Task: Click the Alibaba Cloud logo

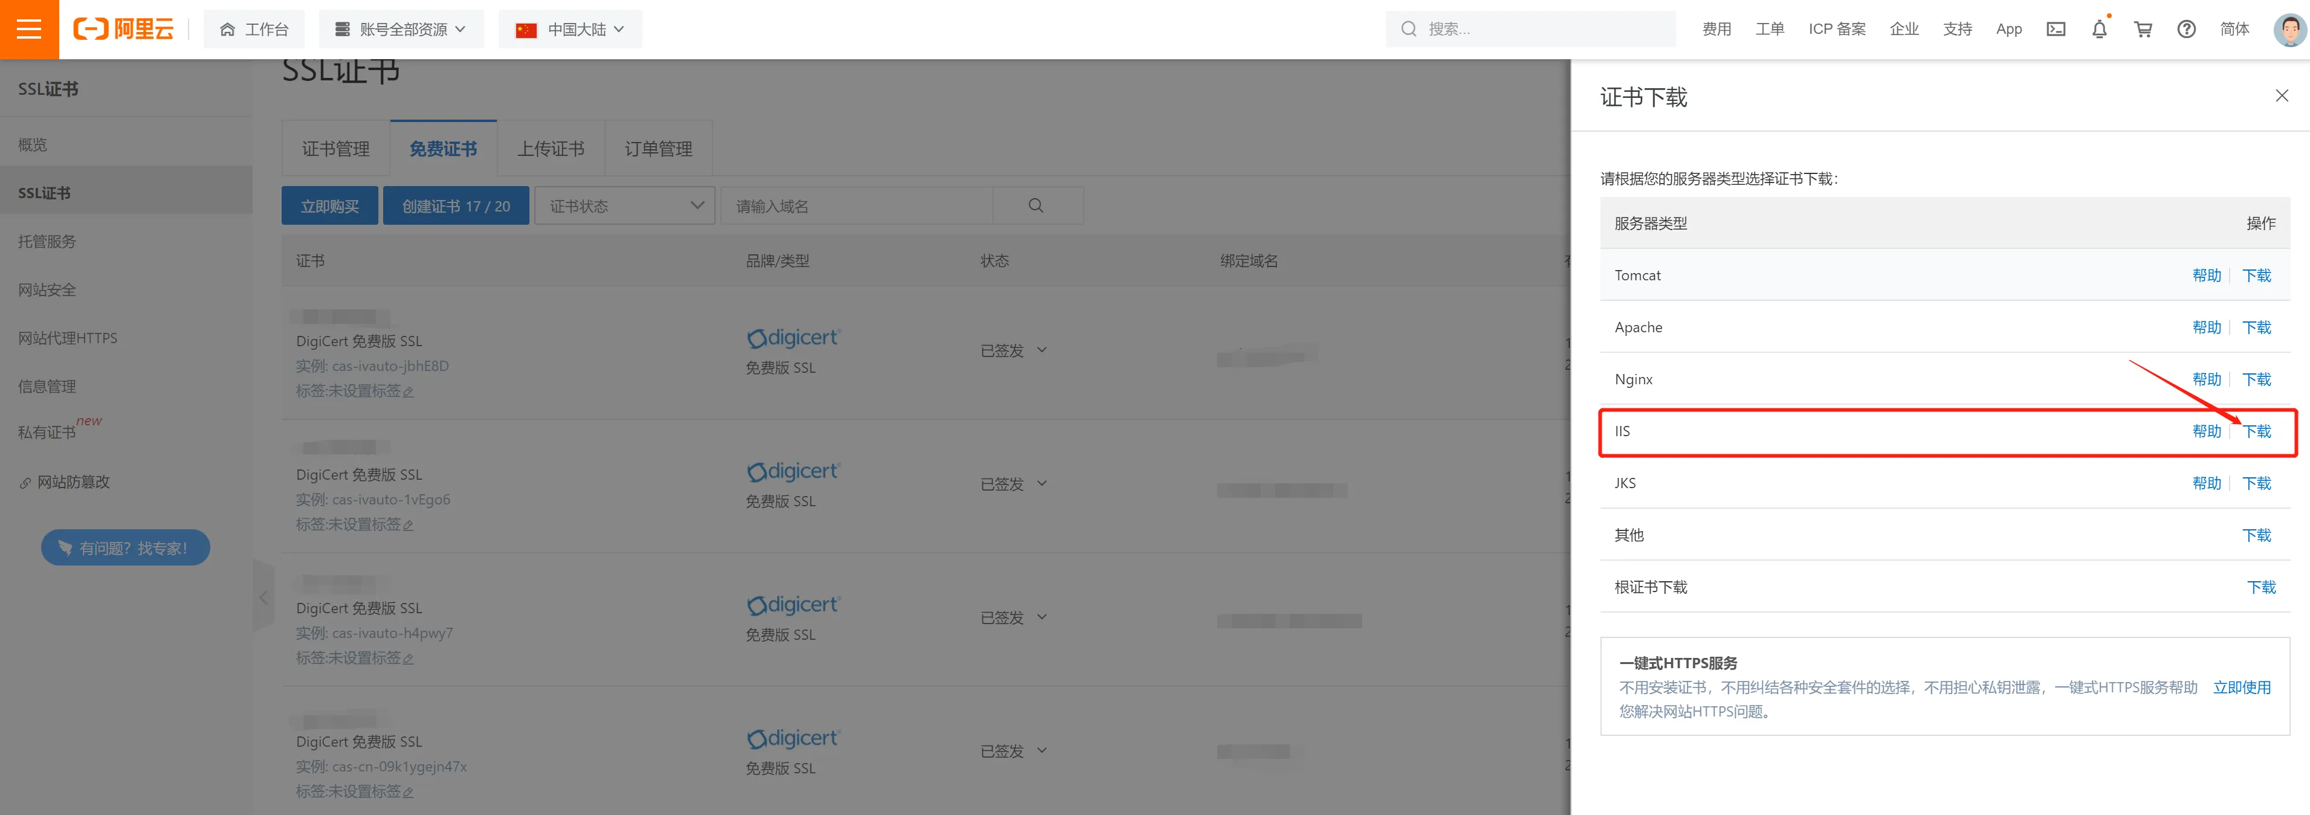Action: pos(123,30)
